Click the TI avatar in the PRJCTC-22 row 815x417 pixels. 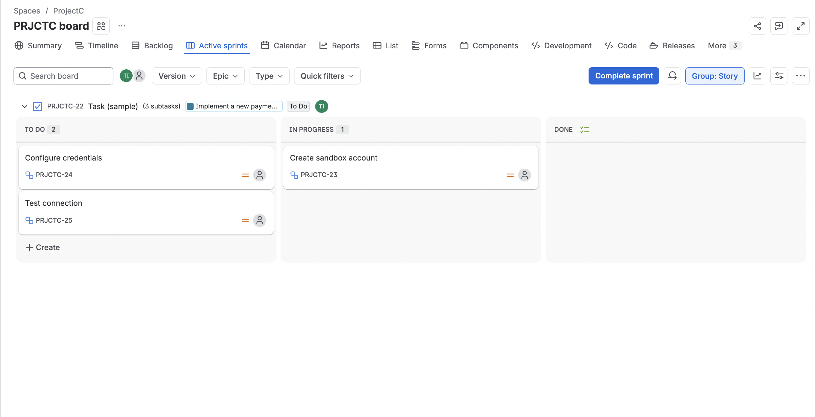pos(322,106)
